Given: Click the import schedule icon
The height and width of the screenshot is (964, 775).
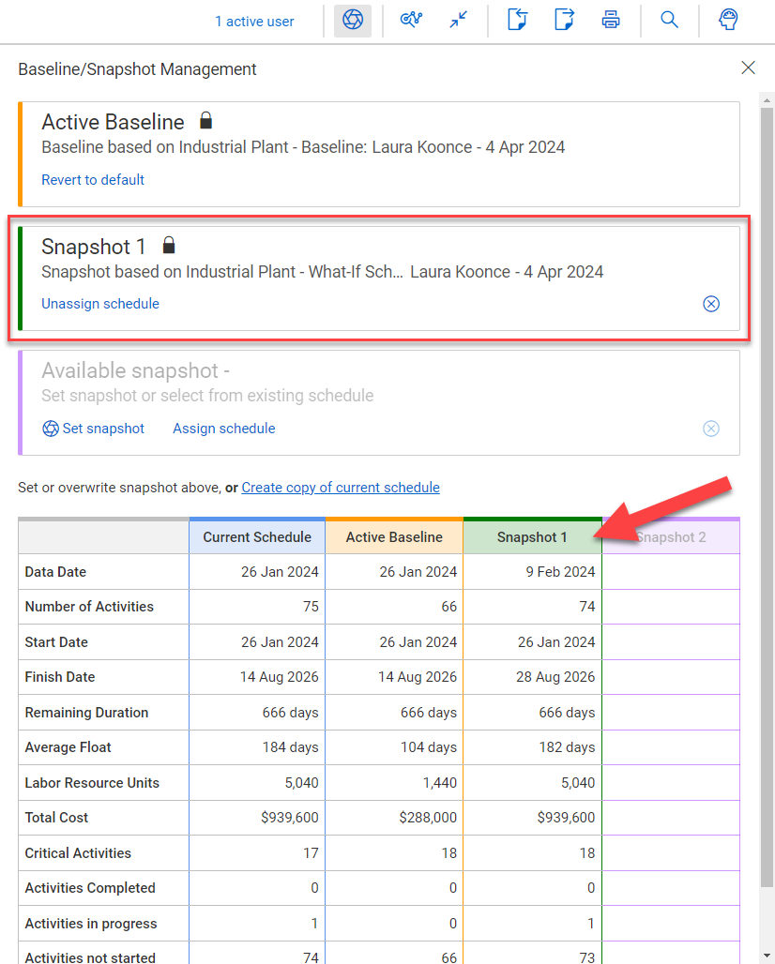Looking at the screenshot, I should (x=517, y=20).
